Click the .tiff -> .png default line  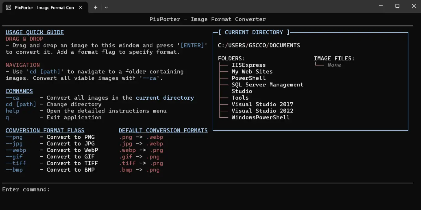(x=141, y=163)
